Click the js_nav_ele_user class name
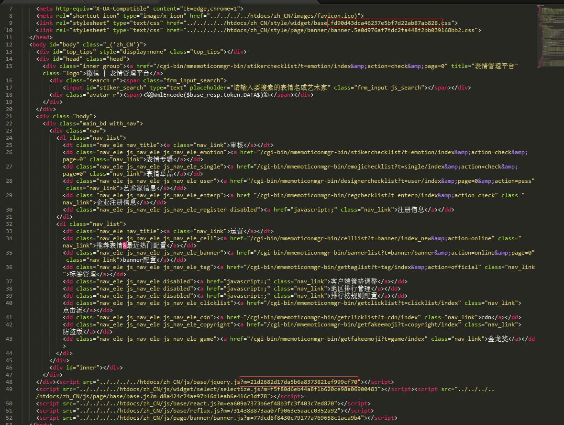The image size is (564, 425). tap(188, 181)
